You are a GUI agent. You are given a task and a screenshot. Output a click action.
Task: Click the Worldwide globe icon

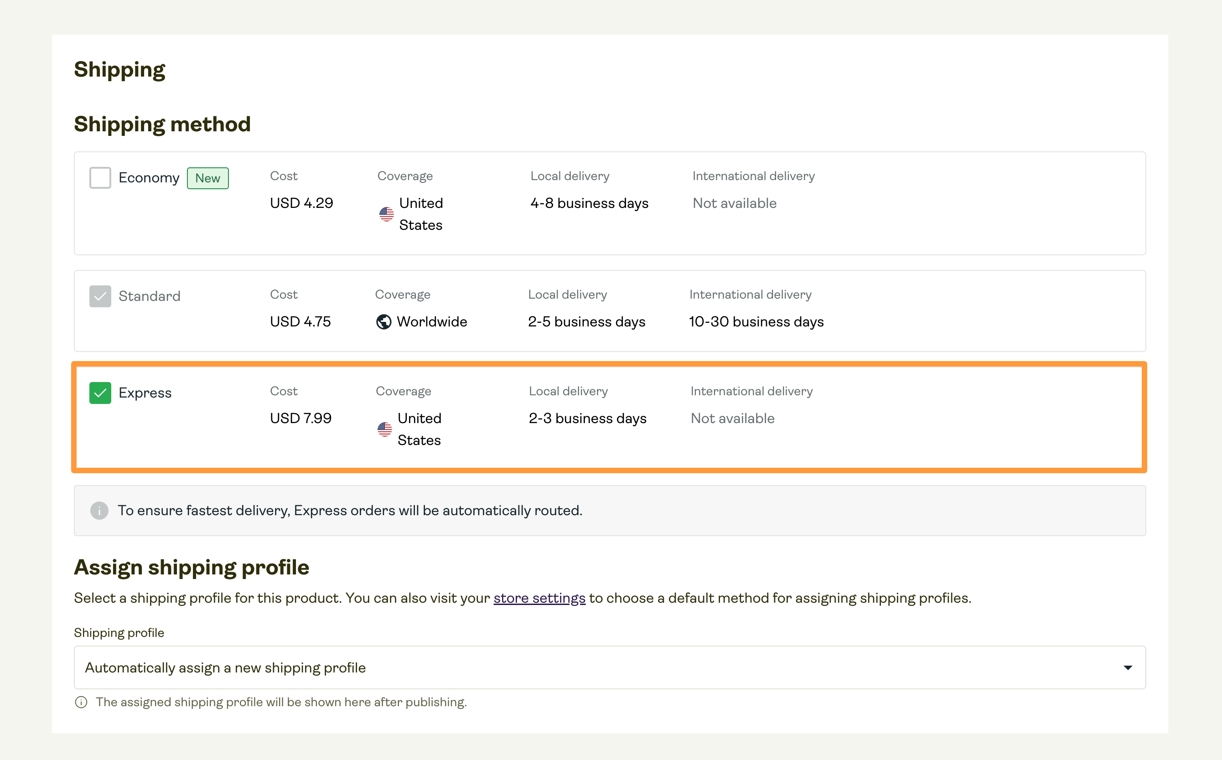pyautogui.click(x=383, y=322)
